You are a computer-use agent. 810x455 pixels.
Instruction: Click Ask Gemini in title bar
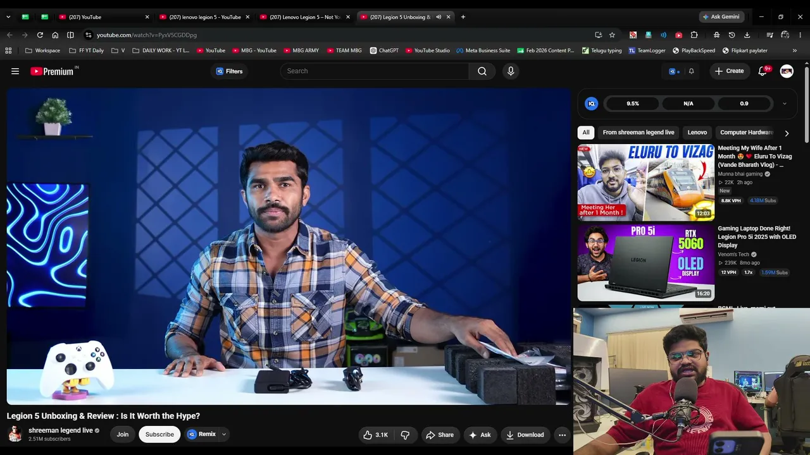click(721, 17)
